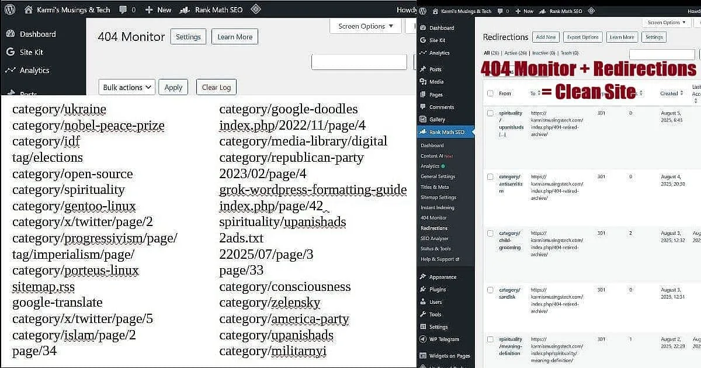
Task: Click the Rank Math SEO icon in Redirections window sidebar
Action: tap(423, 132)
